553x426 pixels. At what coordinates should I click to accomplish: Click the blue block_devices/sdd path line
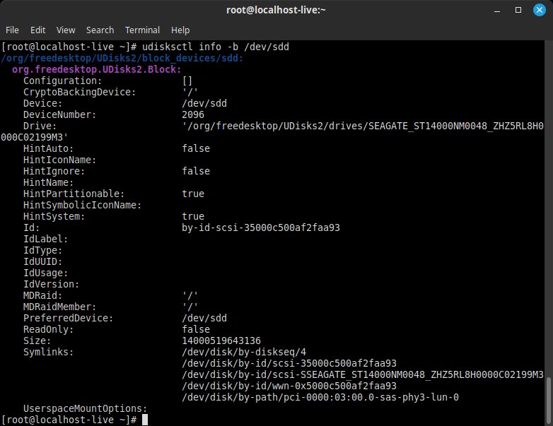[x=122, y=58]
